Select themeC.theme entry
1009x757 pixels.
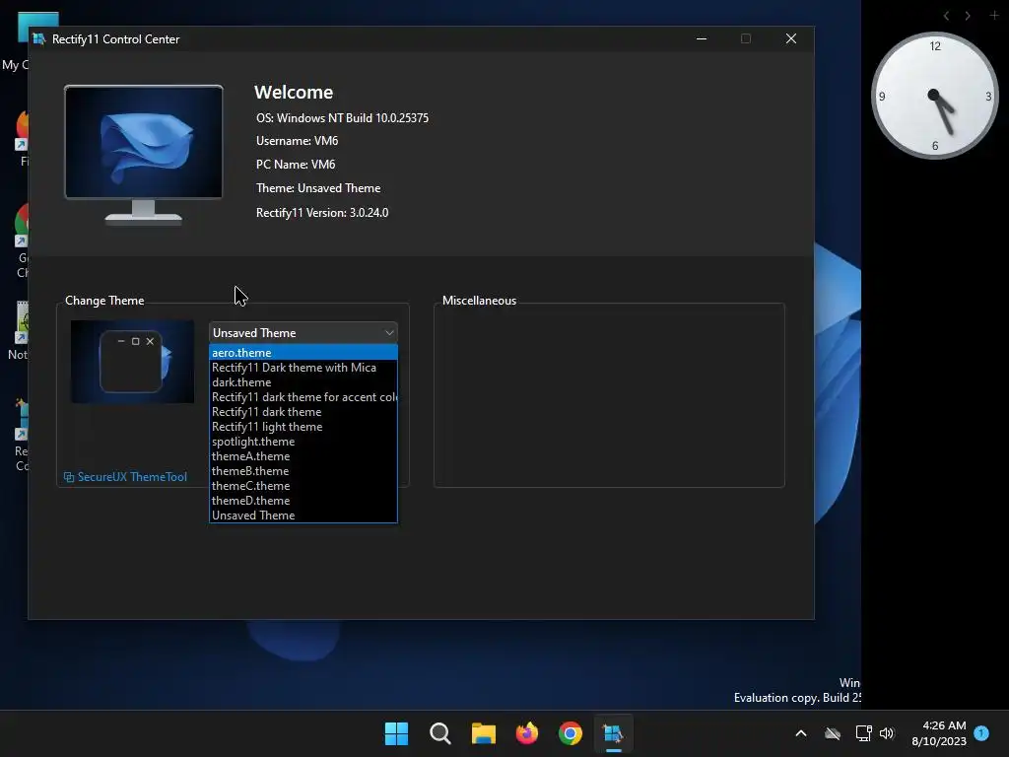tap(303, 486)
